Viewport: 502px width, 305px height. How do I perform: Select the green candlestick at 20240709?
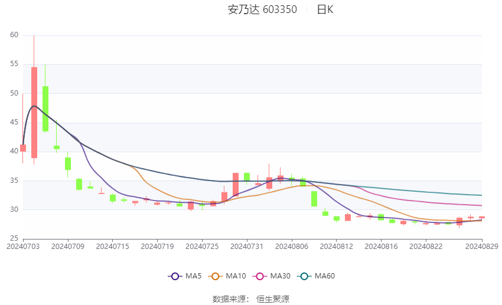(x=68, y=163)
